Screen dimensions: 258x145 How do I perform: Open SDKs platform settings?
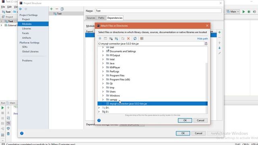pyautogui.click(x=25, y=47)
